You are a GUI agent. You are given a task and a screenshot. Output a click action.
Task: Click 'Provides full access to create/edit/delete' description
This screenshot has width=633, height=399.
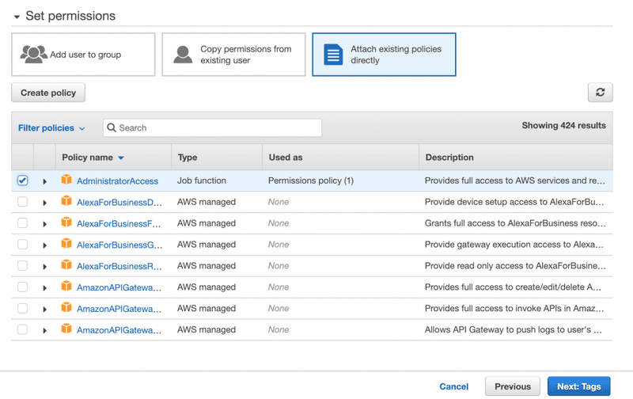(513, 287)
